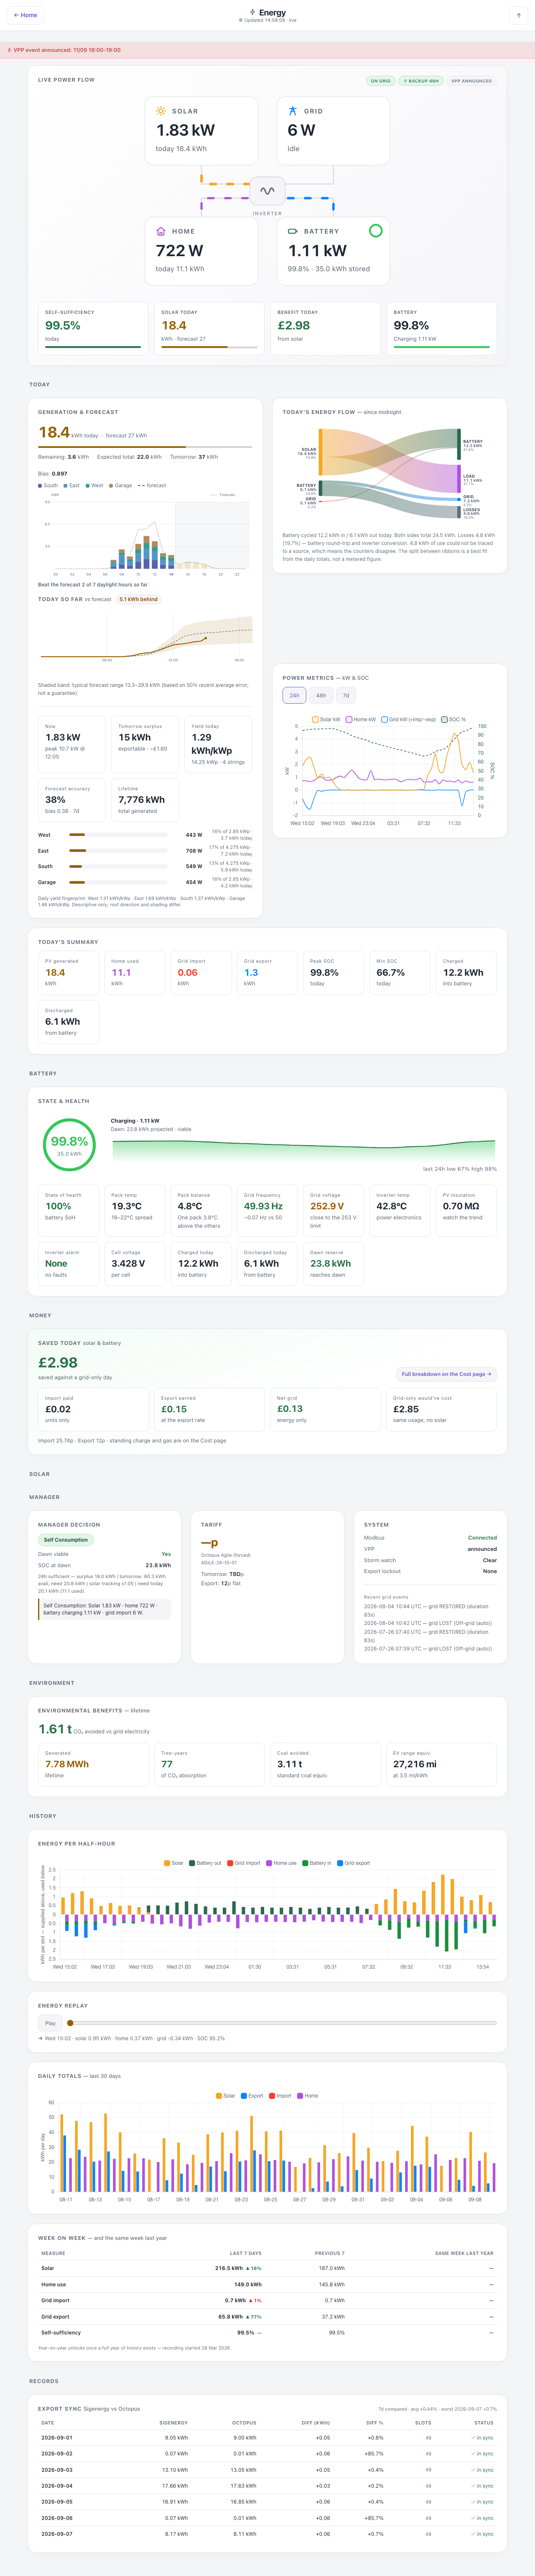Viewport: 535px width, 2576px height.
Task: Toggle SOC % series in Power Metrics legend
Action: [454, 719]
